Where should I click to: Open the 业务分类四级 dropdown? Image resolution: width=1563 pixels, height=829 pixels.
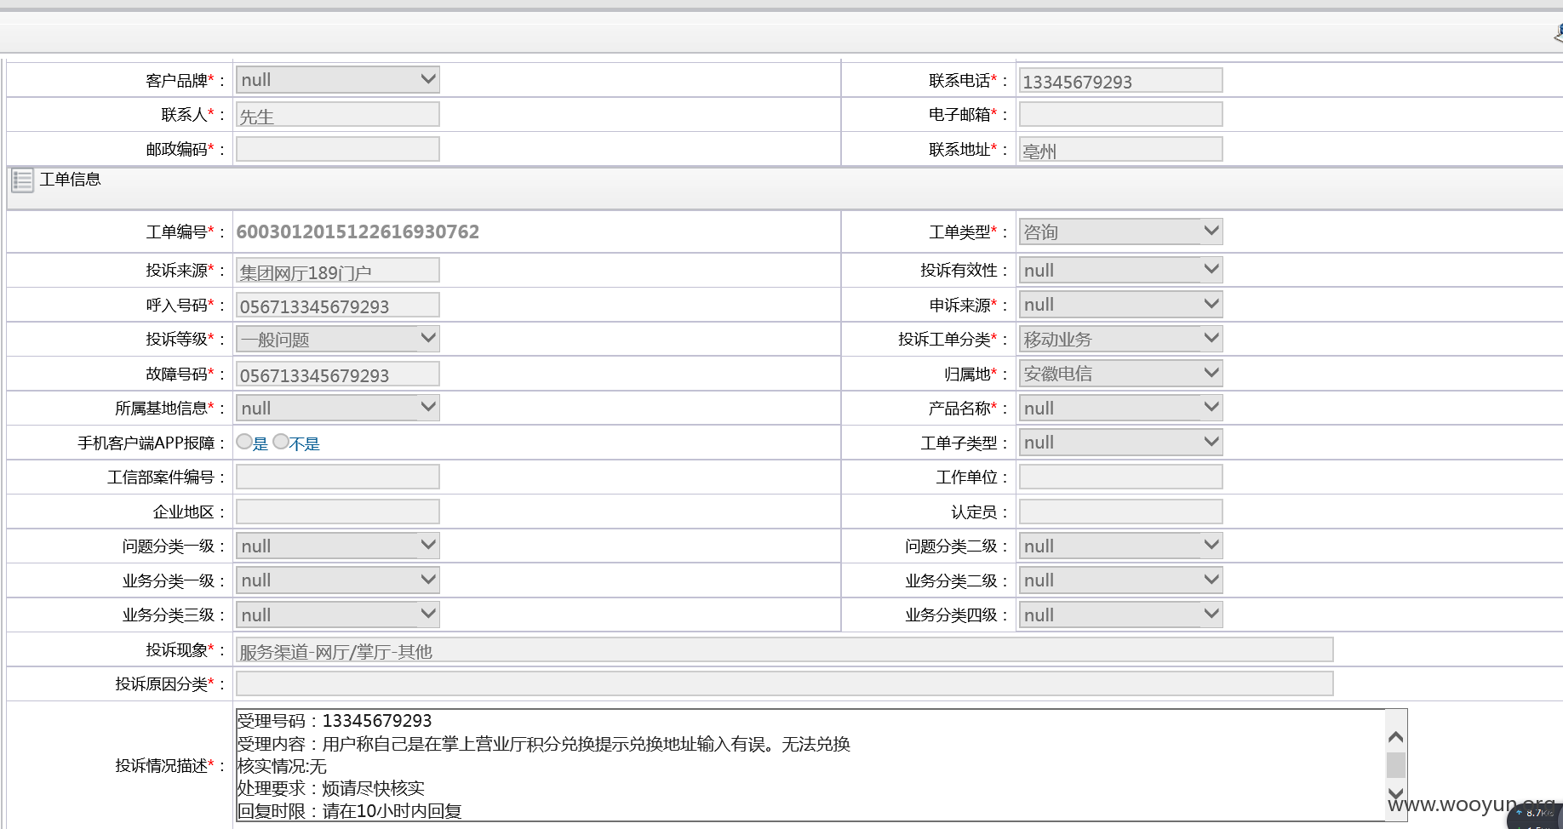(1121, 615)
